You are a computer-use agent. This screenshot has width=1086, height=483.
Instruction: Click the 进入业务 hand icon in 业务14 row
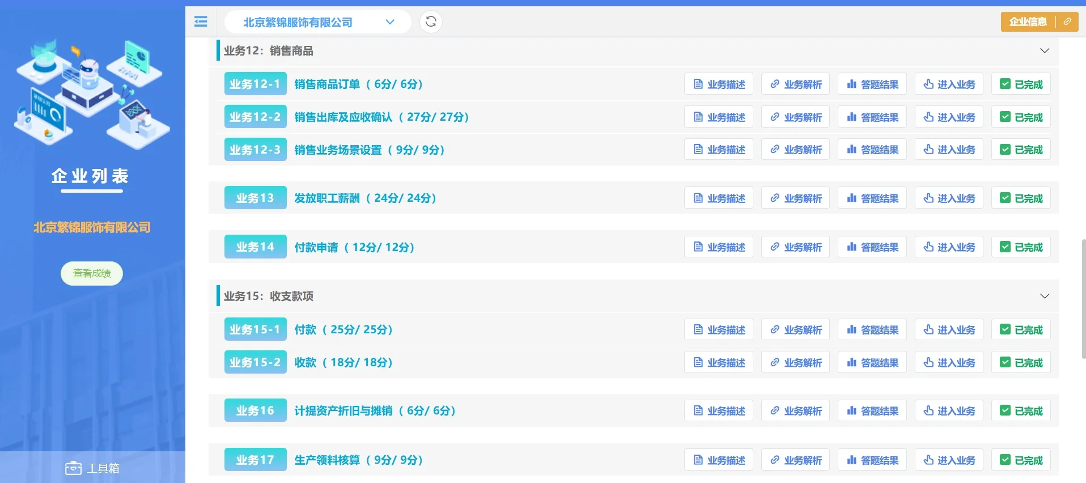point(928,247)
